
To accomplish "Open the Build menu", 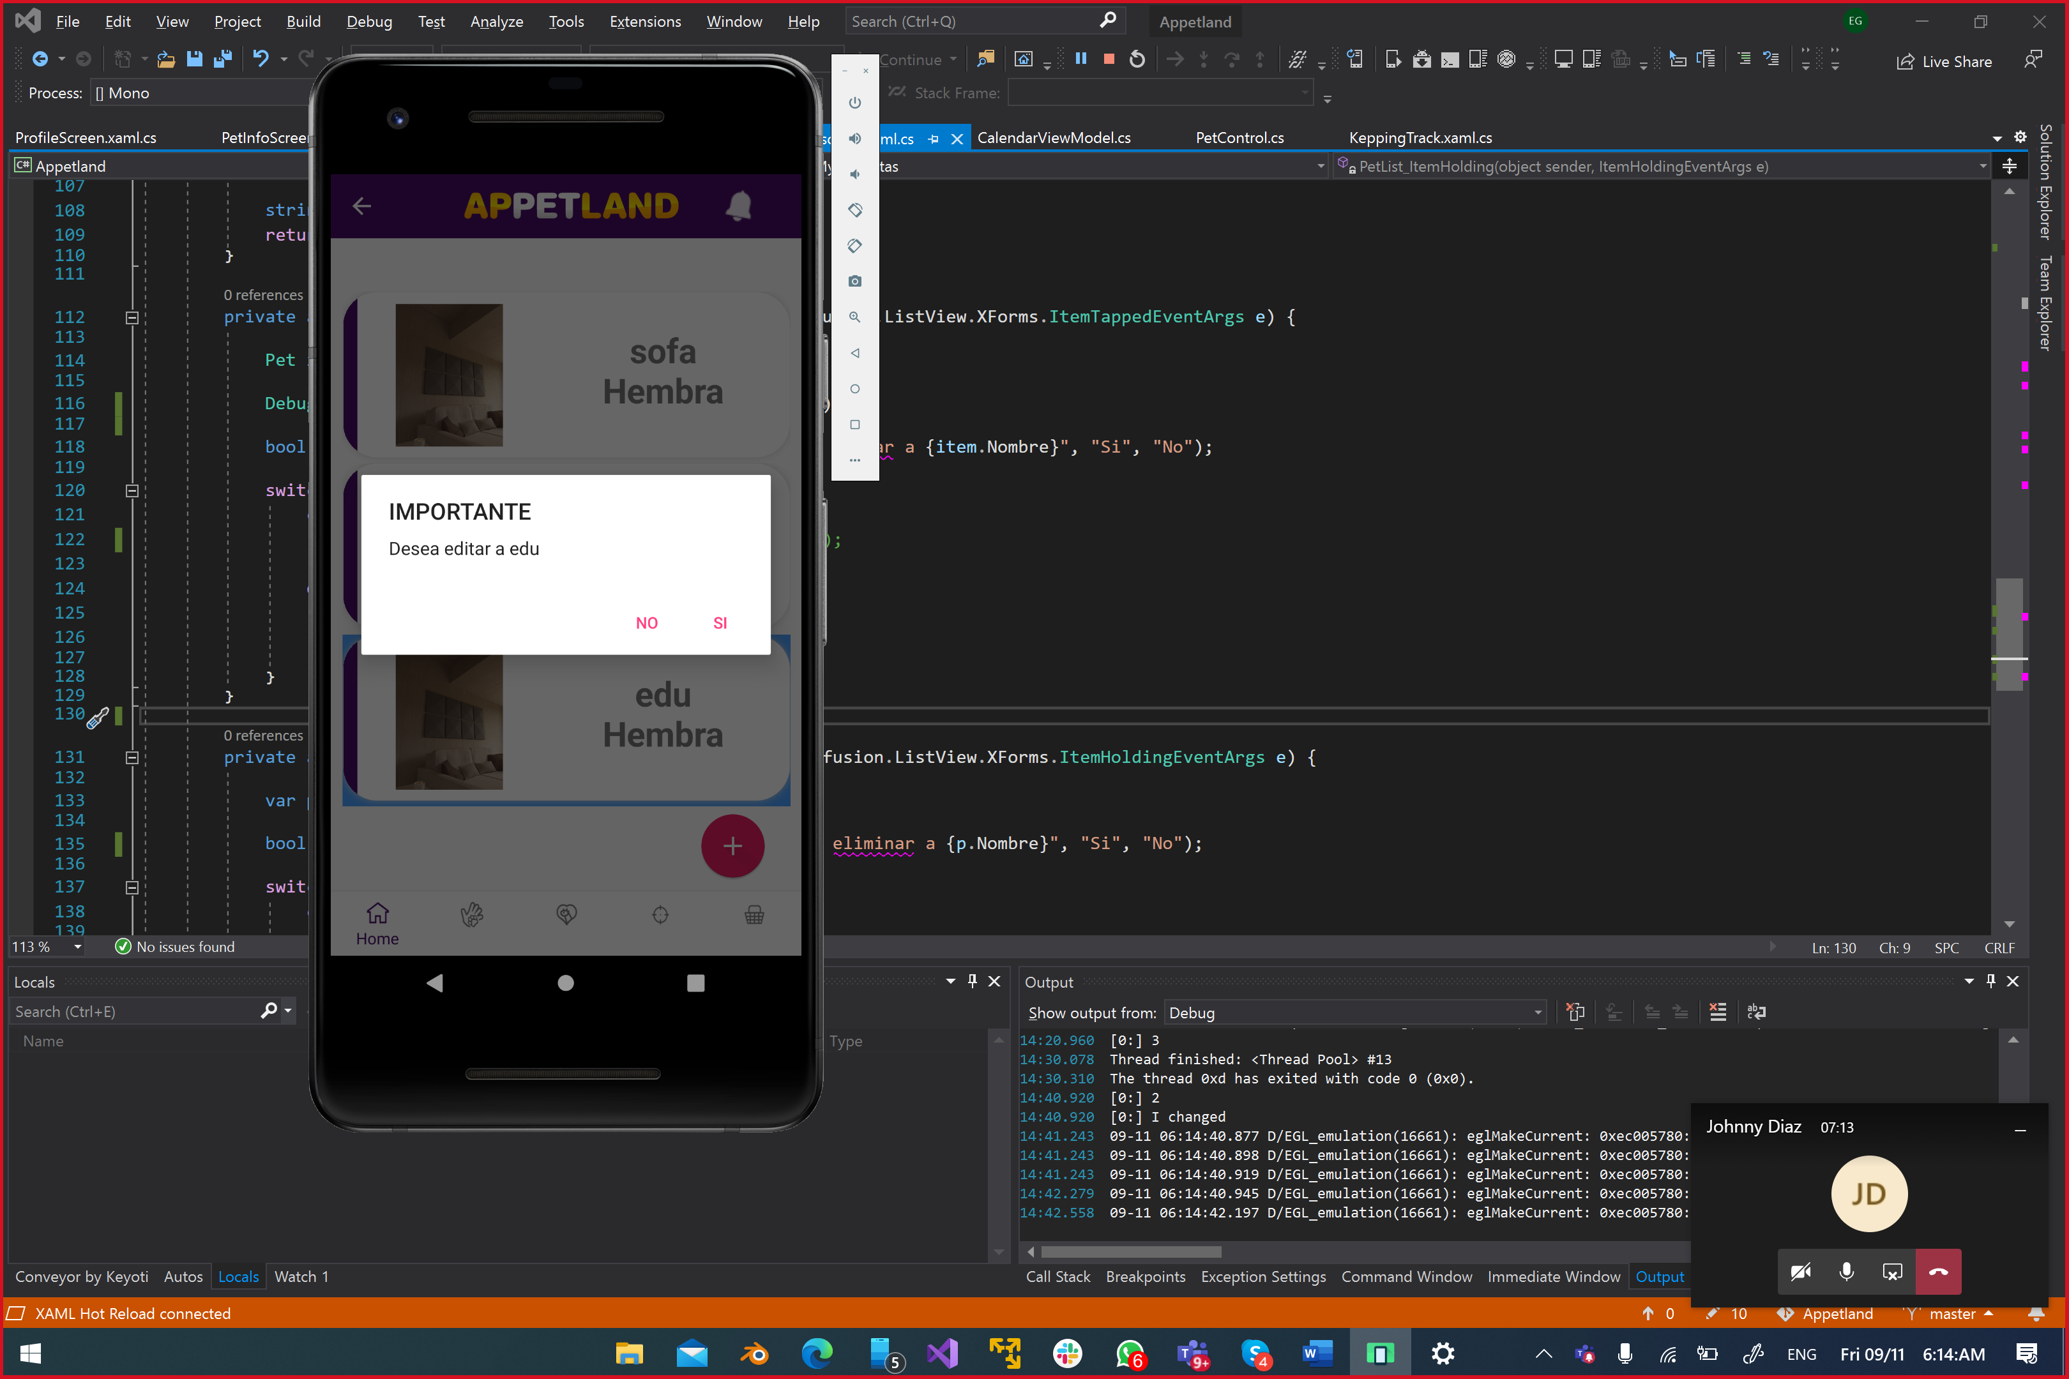I will (x=303, y=21).
